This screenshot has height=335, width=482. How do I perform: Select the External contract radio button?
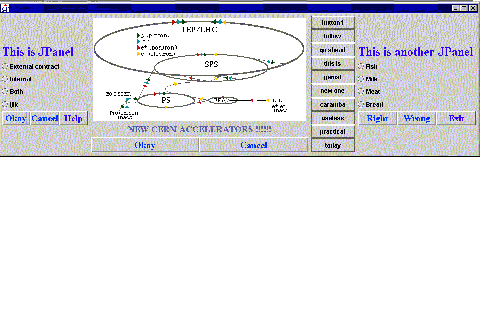[5, 66]
